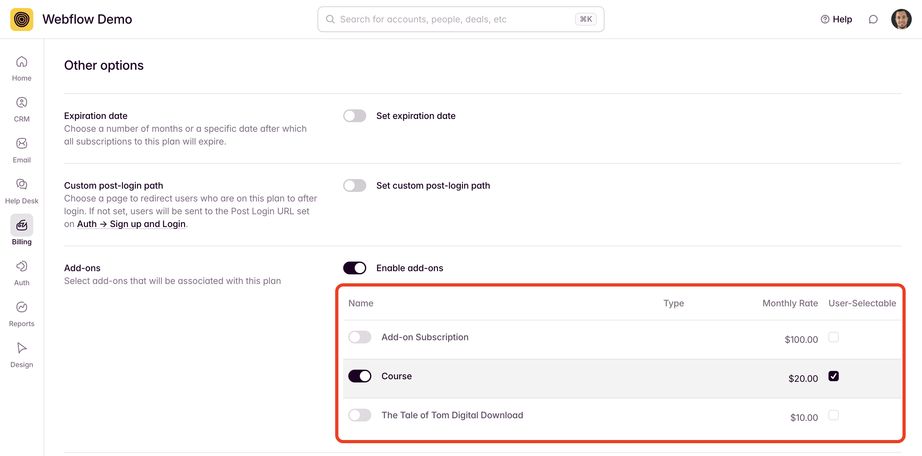This screenshot has width=922, height=456.
Task: Click the Webflow Demo title
Action: [x=87, y=19]
